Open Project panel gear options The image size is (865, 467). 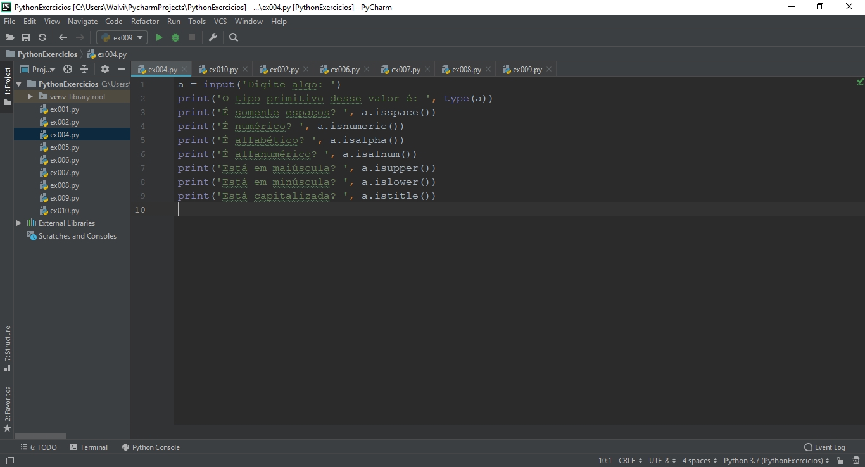coord(105,69)
